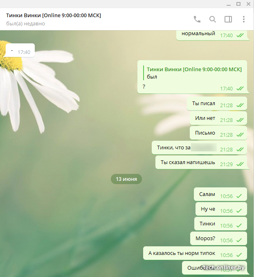This screenshot has width=254, height=277.
Task: Click the 'Ты сказал напишешь' message
Action: tap(187, 163)
